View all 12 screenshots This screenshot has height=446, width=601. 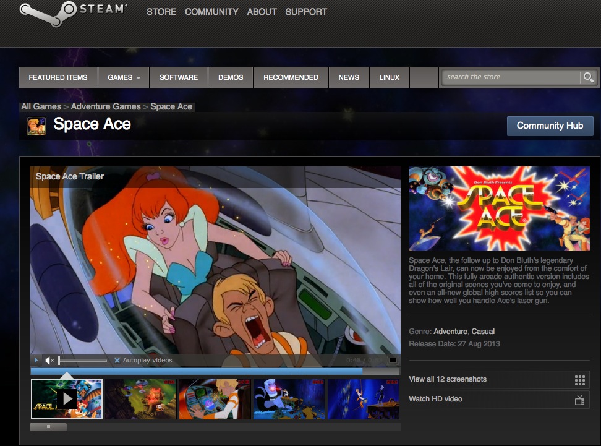point(499,379)
